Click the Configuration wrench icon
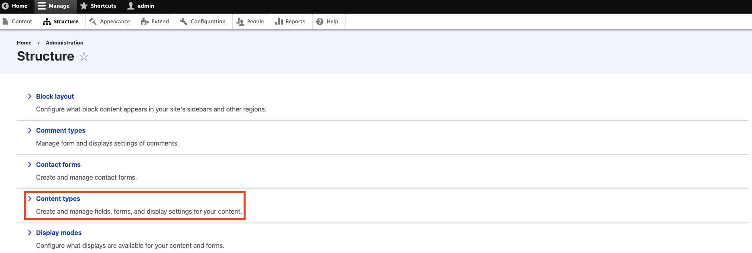Image resolution: width=752 pixels, height=253 pixels. 184,21
